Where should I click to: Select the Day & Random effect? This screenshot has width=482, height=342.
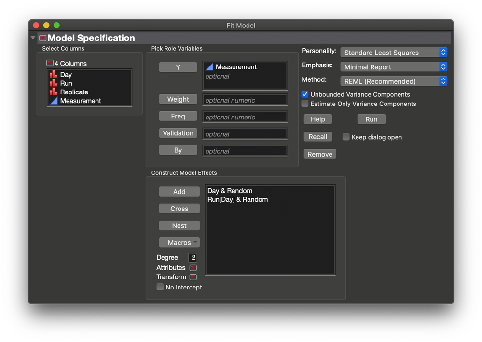pyautogui.click(x=230, y=191)
